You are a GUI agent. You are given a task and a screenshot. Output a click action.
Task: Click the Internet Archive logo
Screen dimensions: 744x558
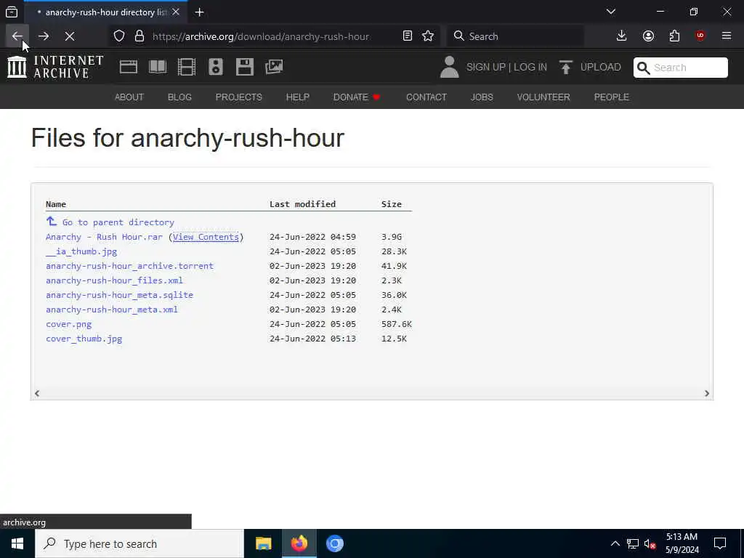coord(55,67)
